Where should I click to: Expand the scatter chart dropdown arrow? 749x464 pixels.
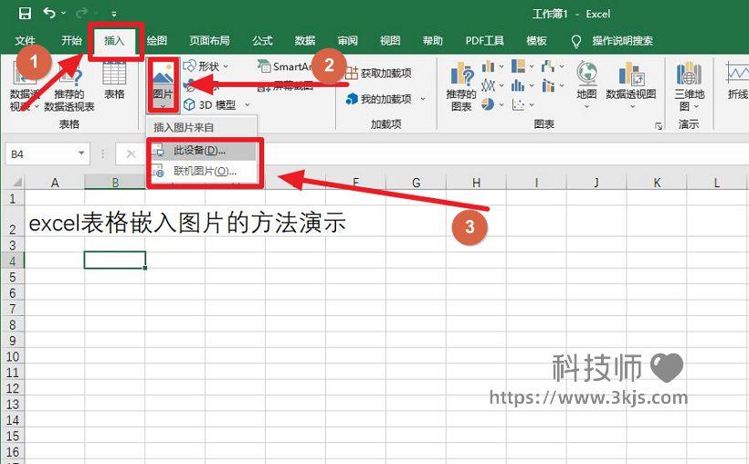(x=532, y=104)
